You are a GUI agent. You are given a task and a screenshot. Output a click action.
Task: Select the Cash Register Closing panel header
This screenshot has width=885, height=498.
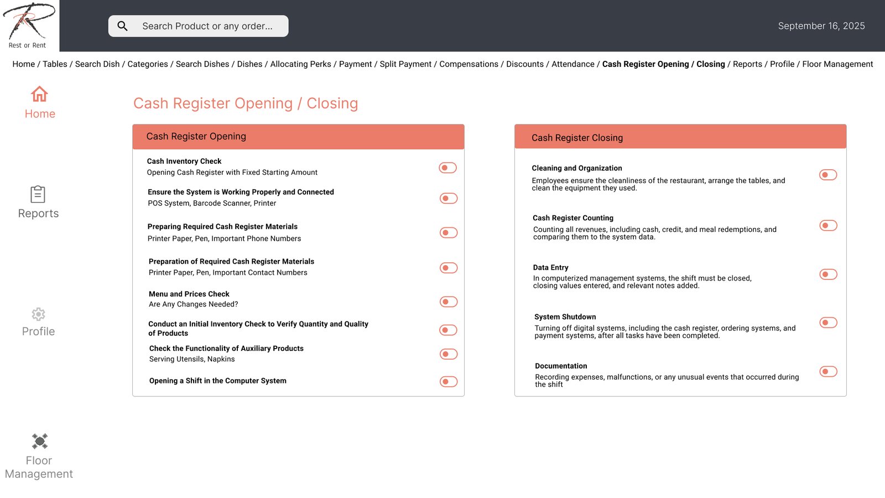coord(680,137)
